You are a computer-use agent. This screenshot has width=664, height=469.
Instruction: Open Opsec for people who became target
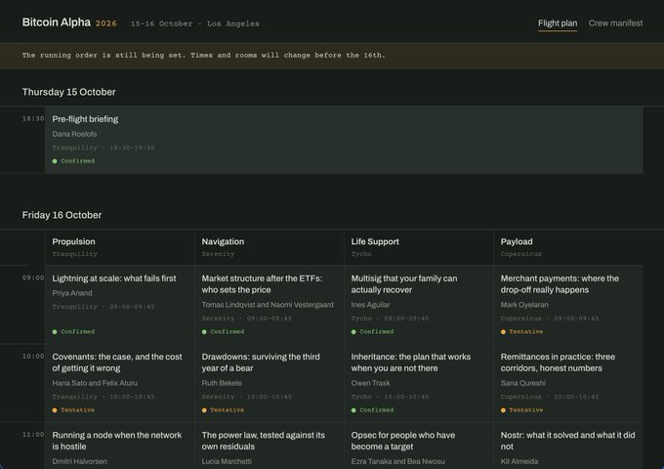pyautogui.click(x=402, y=441)
